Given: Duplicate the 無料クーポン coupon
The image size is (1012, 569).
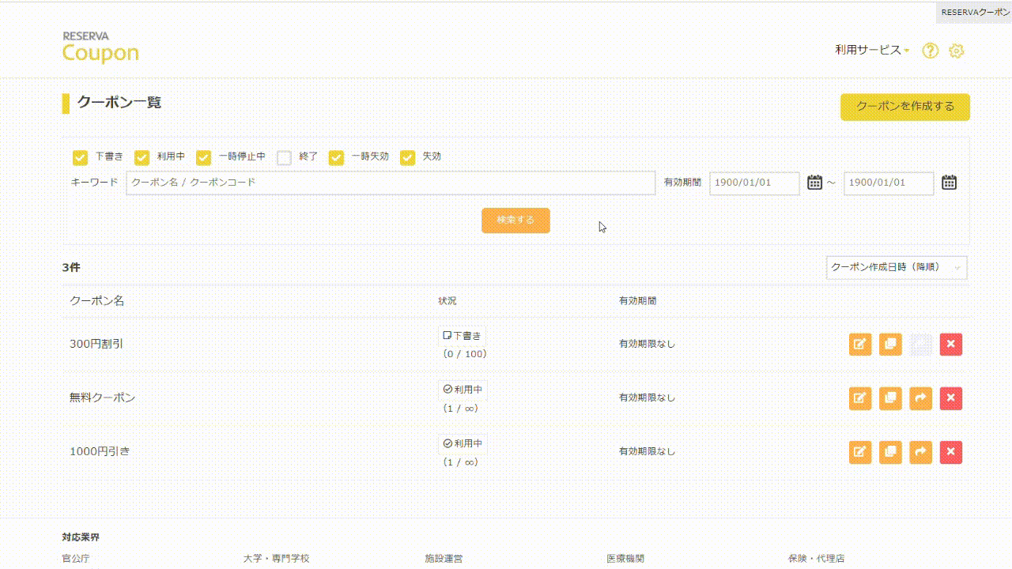Looking at the screenshot, I should pyautogui.click(x=890, y=398).
